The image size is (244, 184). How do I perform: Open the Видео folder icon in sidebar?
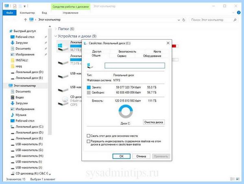(13, 97)
